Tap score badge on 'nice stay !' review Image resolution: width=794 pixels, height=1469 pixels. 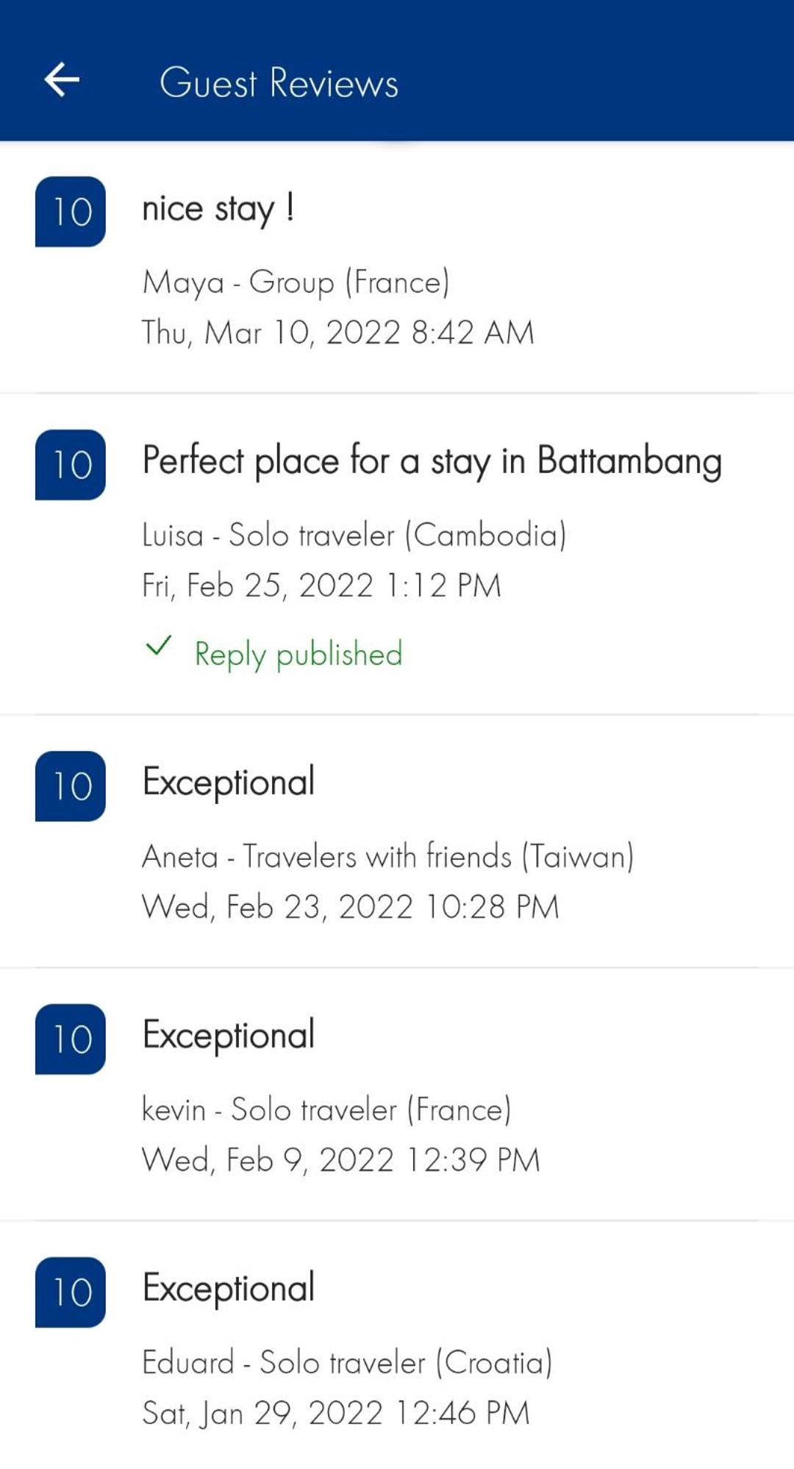(x=71, y=212)
